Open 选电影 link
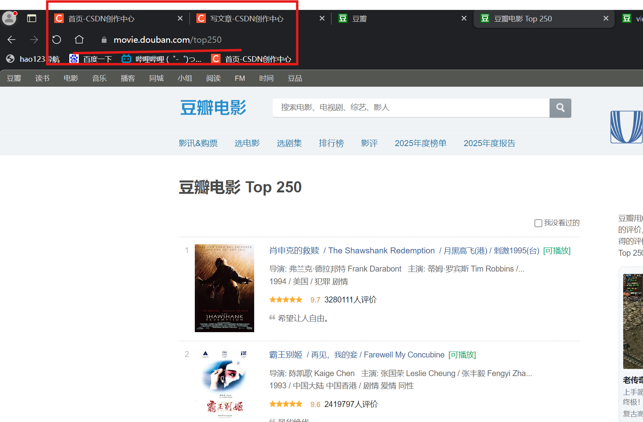The image size is (643, 422). tap(247, 143)
